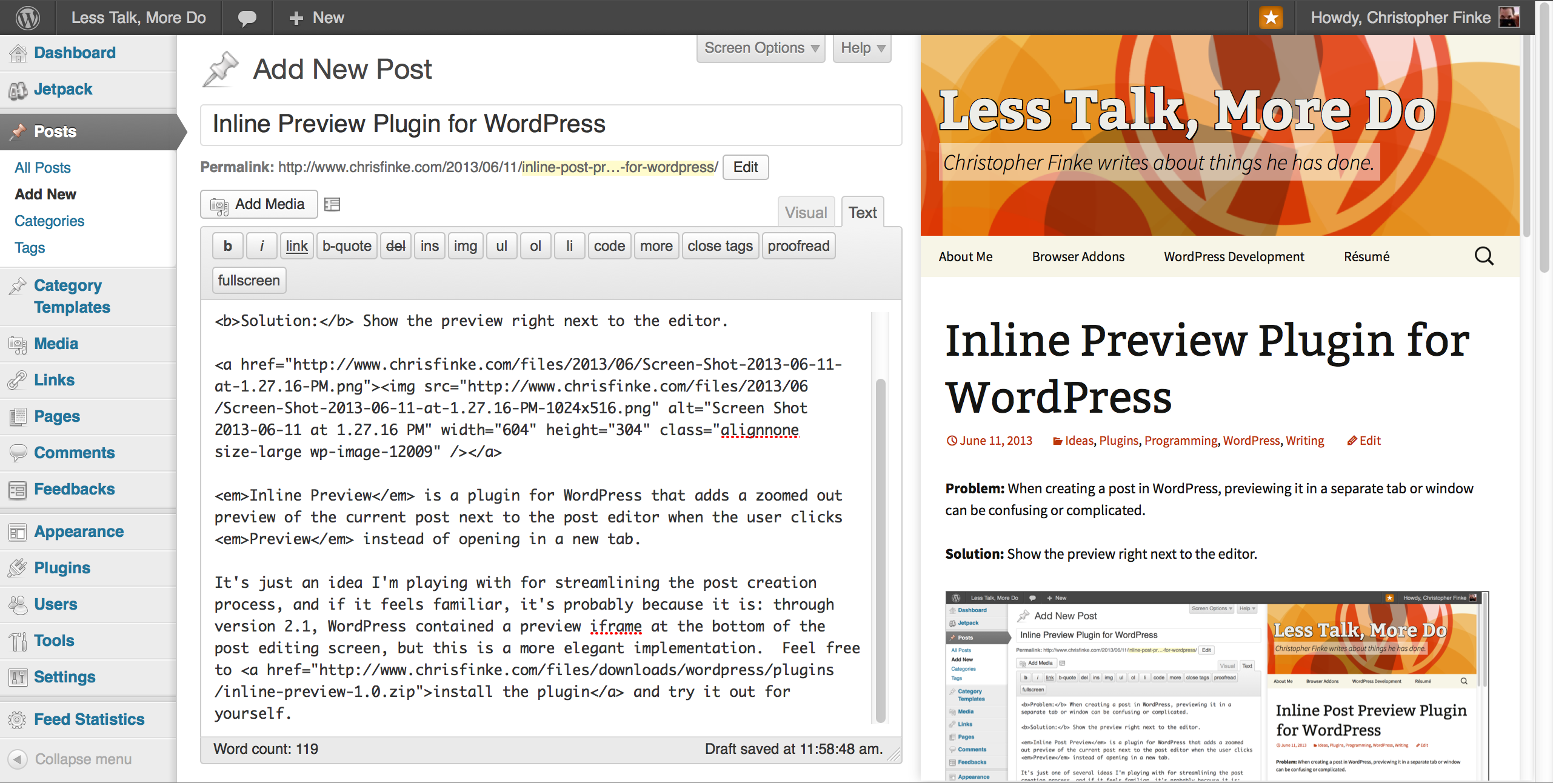1553x783 pixels.
Task: Expand the Screen Options panel
Action: (761, 48)
